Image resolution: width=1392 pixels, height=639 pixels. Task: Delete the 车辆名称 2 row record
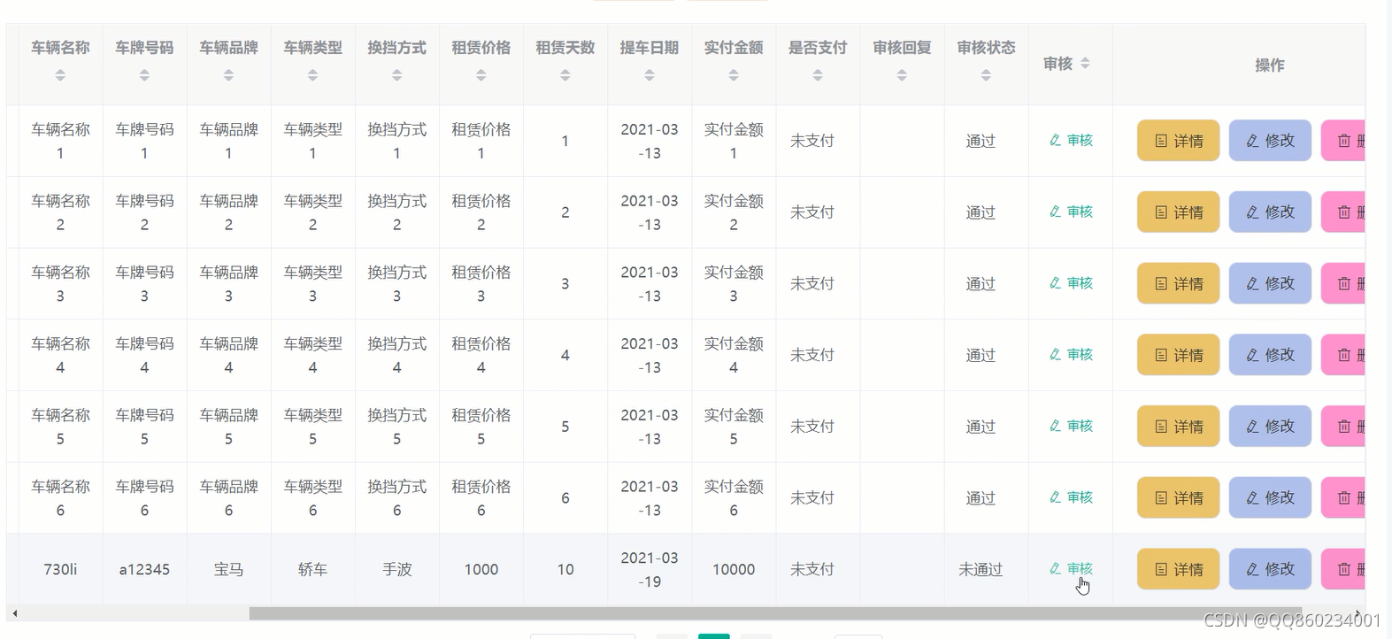click(x=1343, y=212)
